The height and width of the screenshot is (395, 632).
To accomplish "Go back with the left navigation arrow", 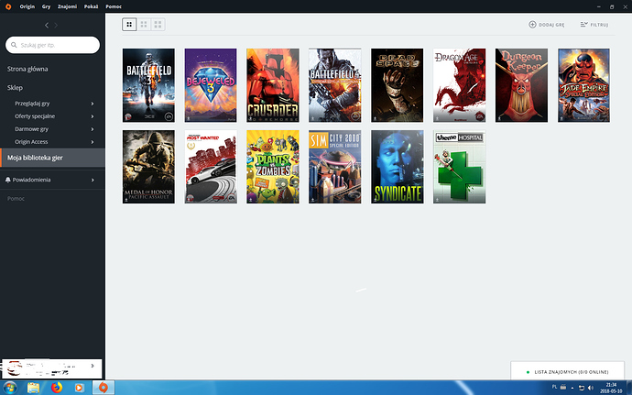I will point(47,25).
